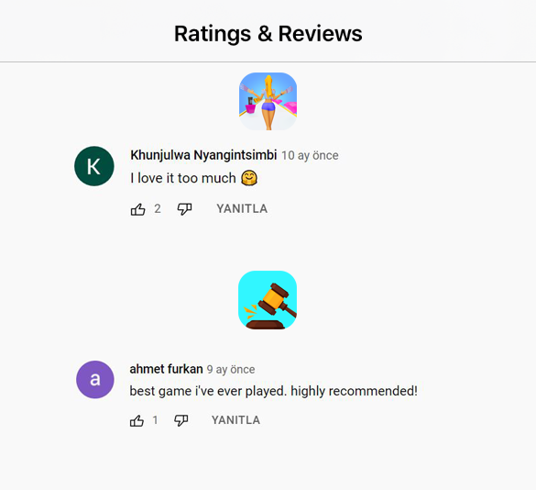Open the gavel hammer game icon

point(268,300)
